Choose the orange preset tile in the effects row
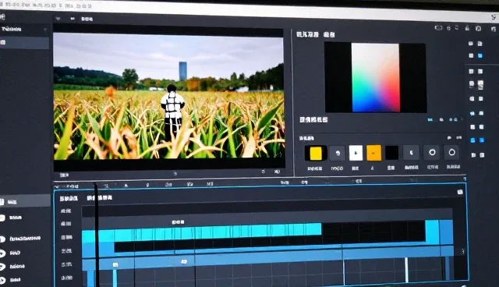Viewport: 499px width, 287px height. point(373,153)
